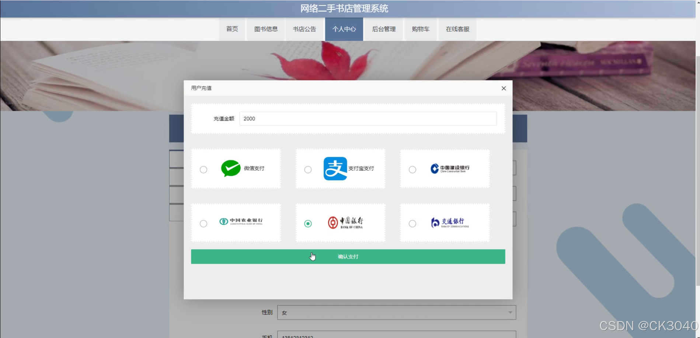The width and height of the screenshot is (700, 338).
Task: Open the 个人中心 tab
Action: click(344, 29)
